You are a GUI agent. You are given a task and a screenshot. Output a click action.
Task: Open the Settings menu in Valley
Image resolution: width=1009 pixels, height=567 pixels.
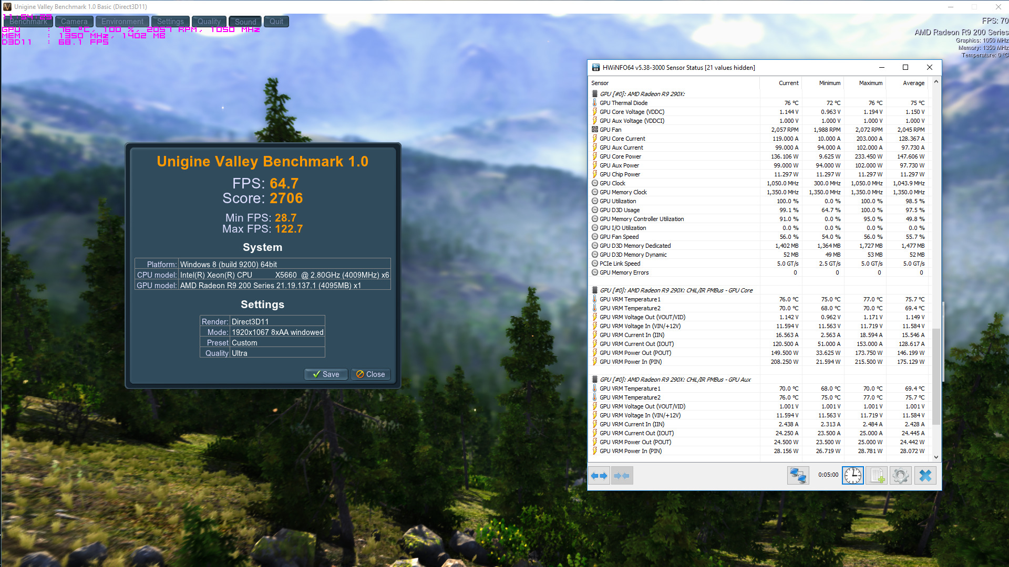click(170, 22)
